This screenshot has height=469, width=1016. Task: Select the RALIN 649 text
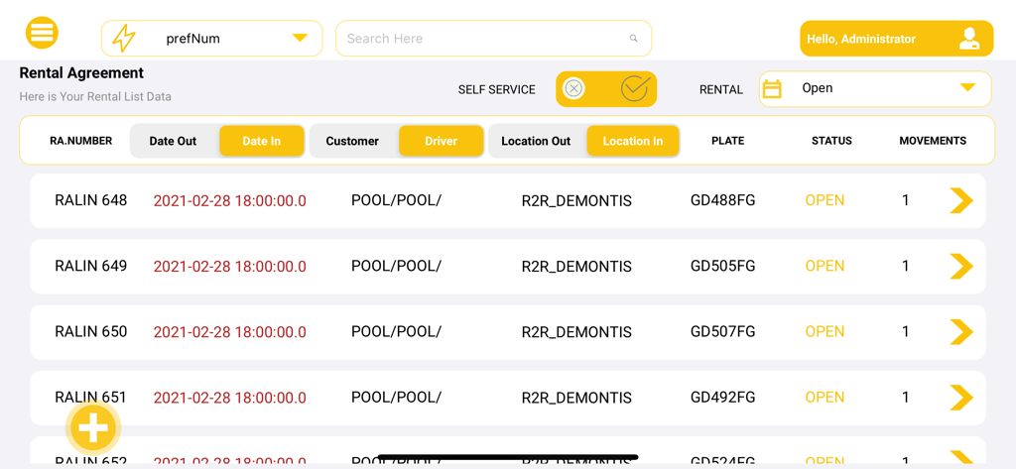click(x=90, y=266)
